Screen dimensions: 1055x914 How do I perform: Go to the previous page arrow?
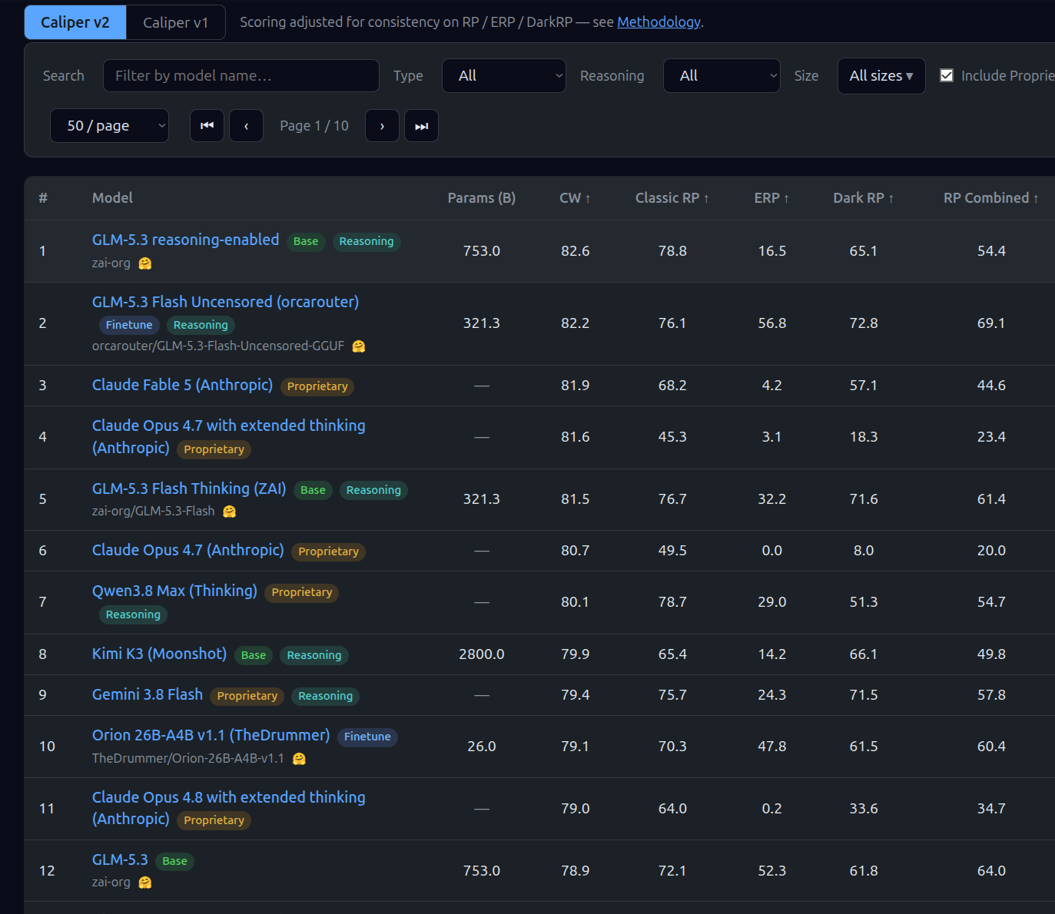[x=247, y=126]
